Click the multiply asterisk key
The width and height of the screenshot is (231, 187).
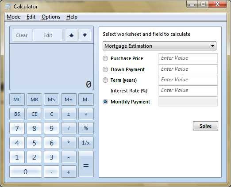click(x=69, y=143)
